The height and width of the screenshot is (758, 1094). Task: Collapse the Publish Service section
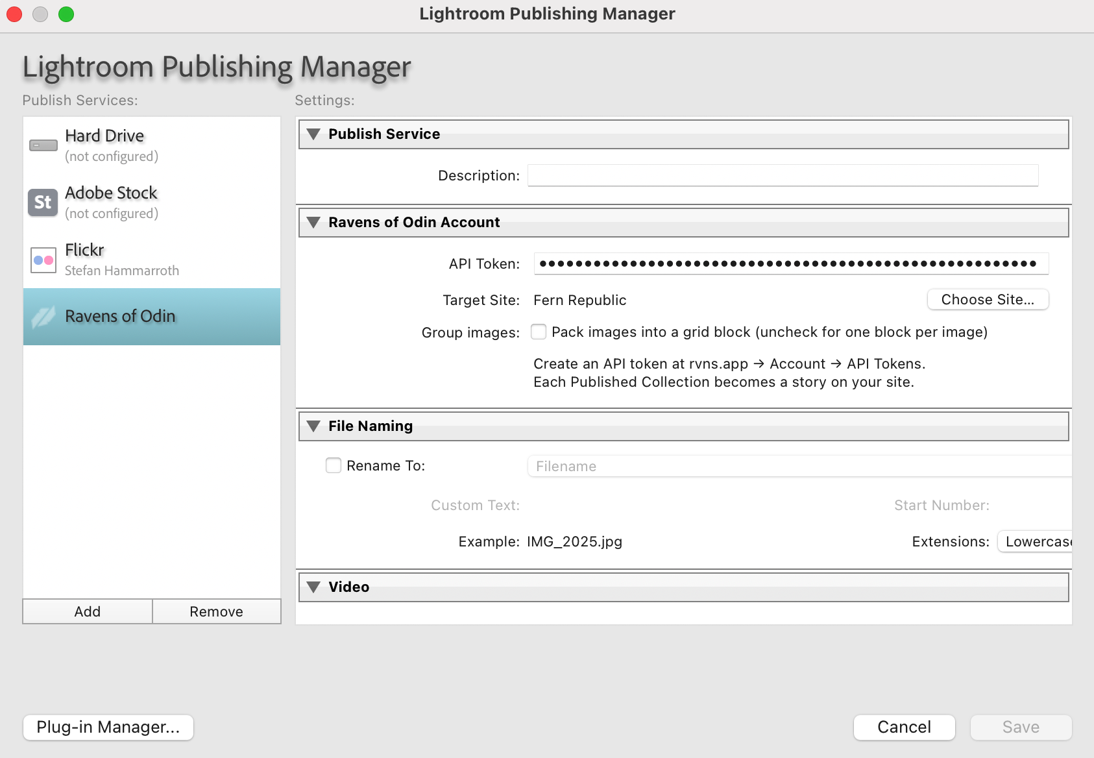314,134
